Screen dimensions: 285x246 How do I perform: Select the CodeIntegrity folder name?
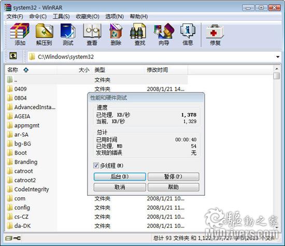(x=32, y=190)
